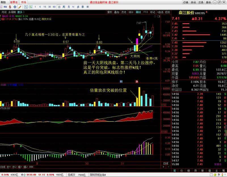Switch to the 强2 indicator tab

[26, 167]
